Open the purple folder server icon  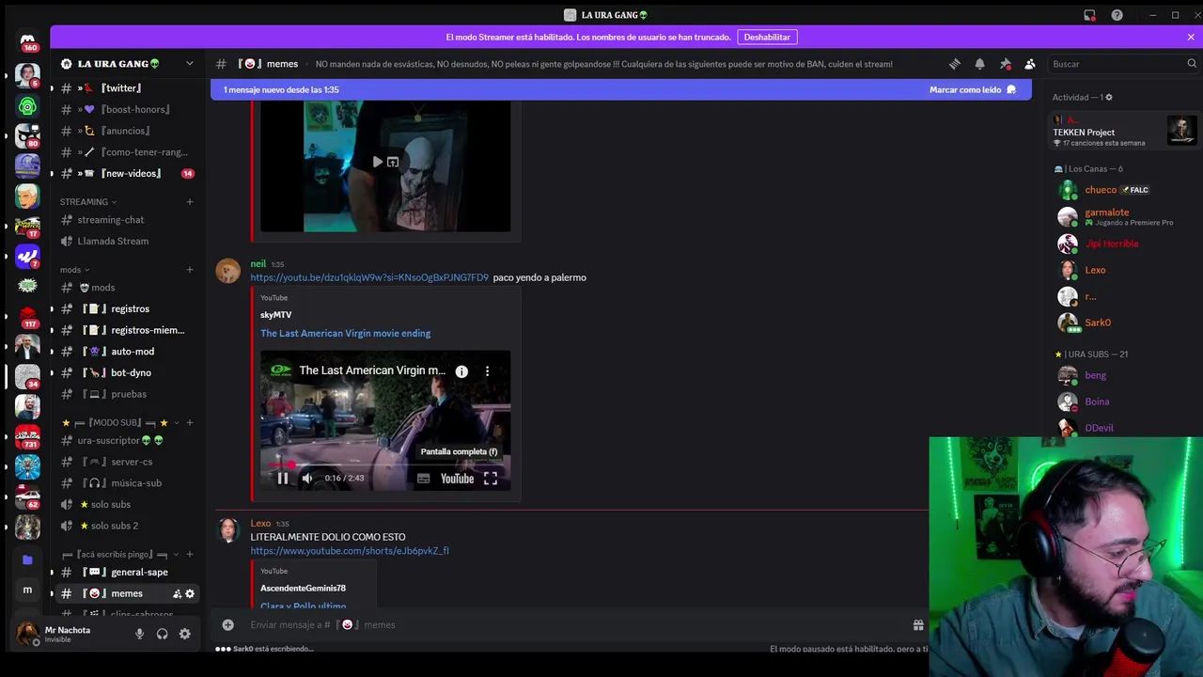(27, 559)
